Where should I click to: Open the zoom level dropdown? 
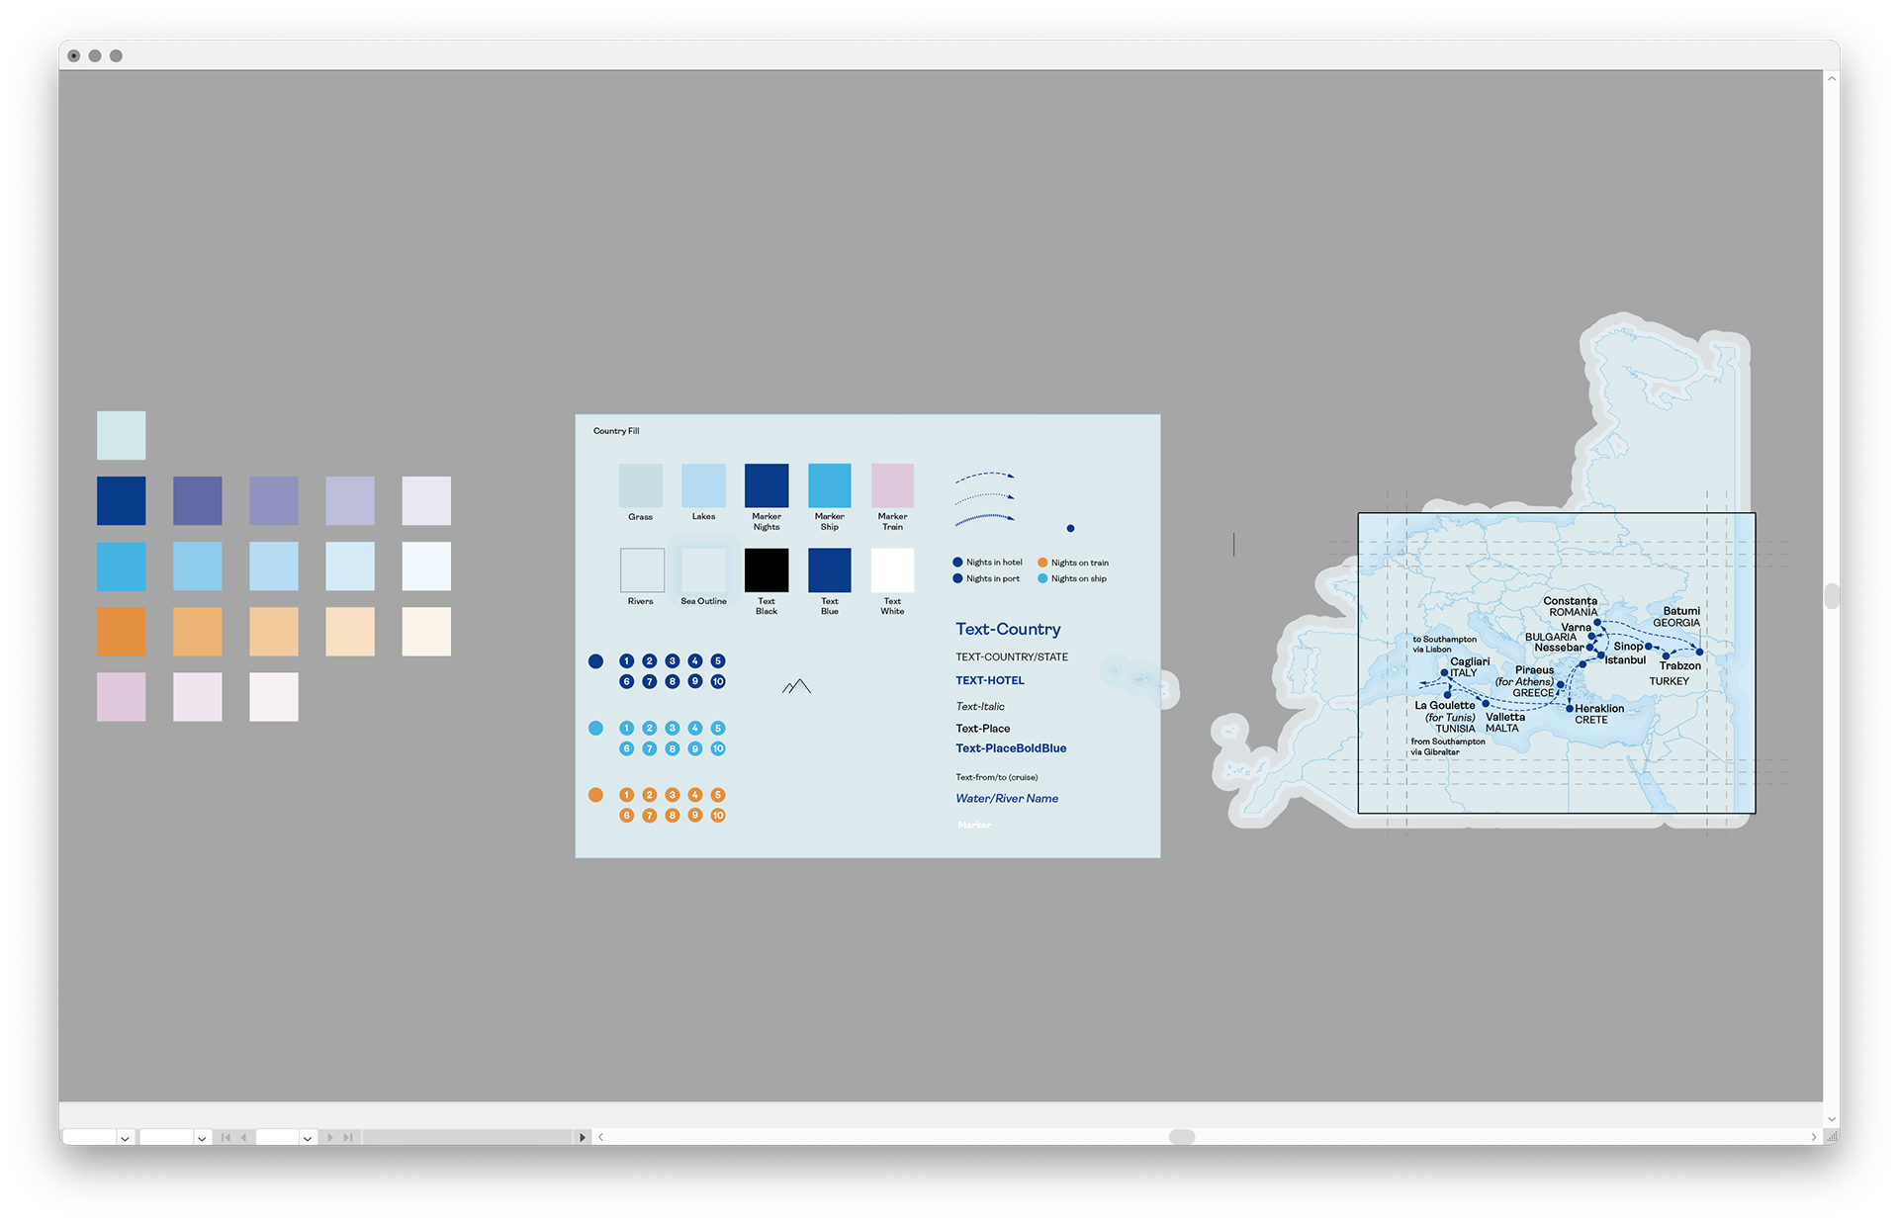click(x=125, y=1138)
